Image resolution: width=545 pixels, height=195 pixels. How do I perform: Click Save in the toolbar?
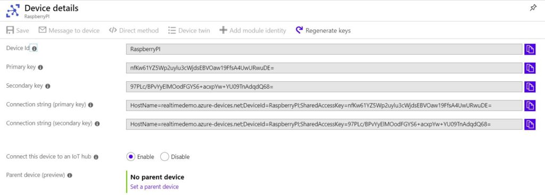(18, 30)
